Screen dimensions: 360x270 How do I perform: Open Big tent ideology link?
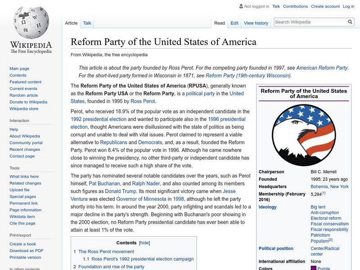318,207
